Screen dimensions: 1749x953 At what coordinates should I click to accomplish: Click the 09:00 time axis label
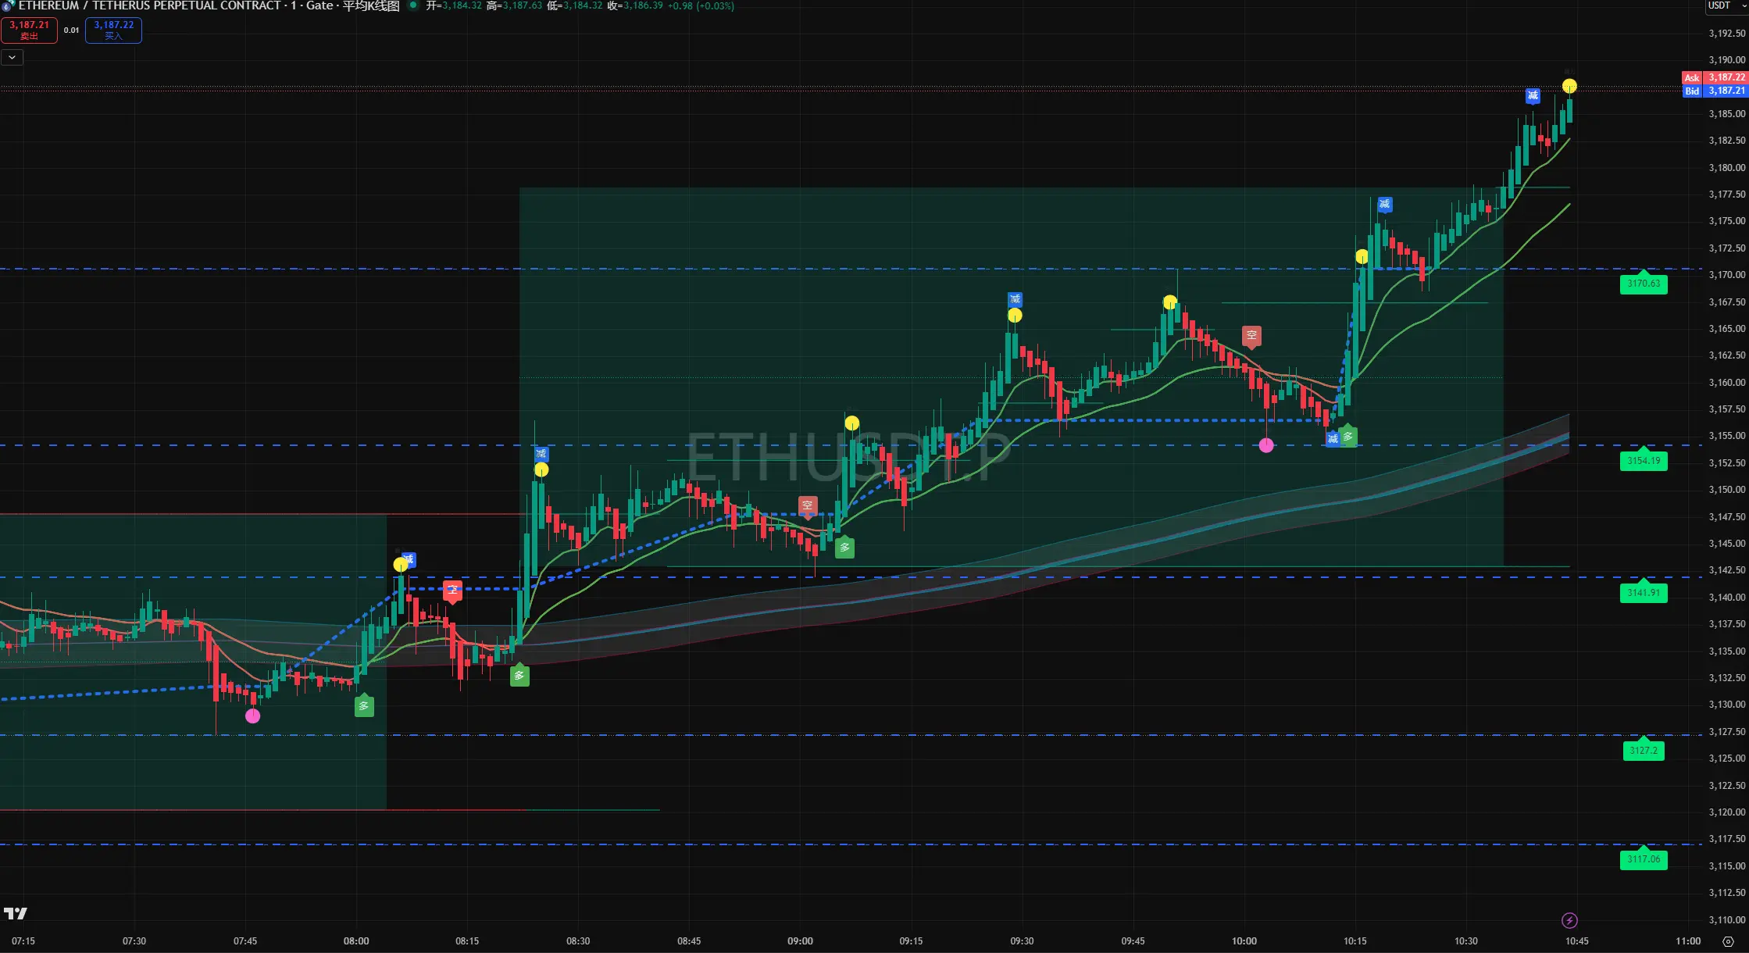800,941
